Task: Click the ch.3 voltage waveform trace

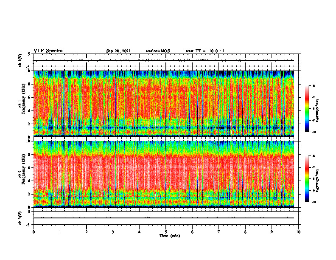Action: click(164, 218)
